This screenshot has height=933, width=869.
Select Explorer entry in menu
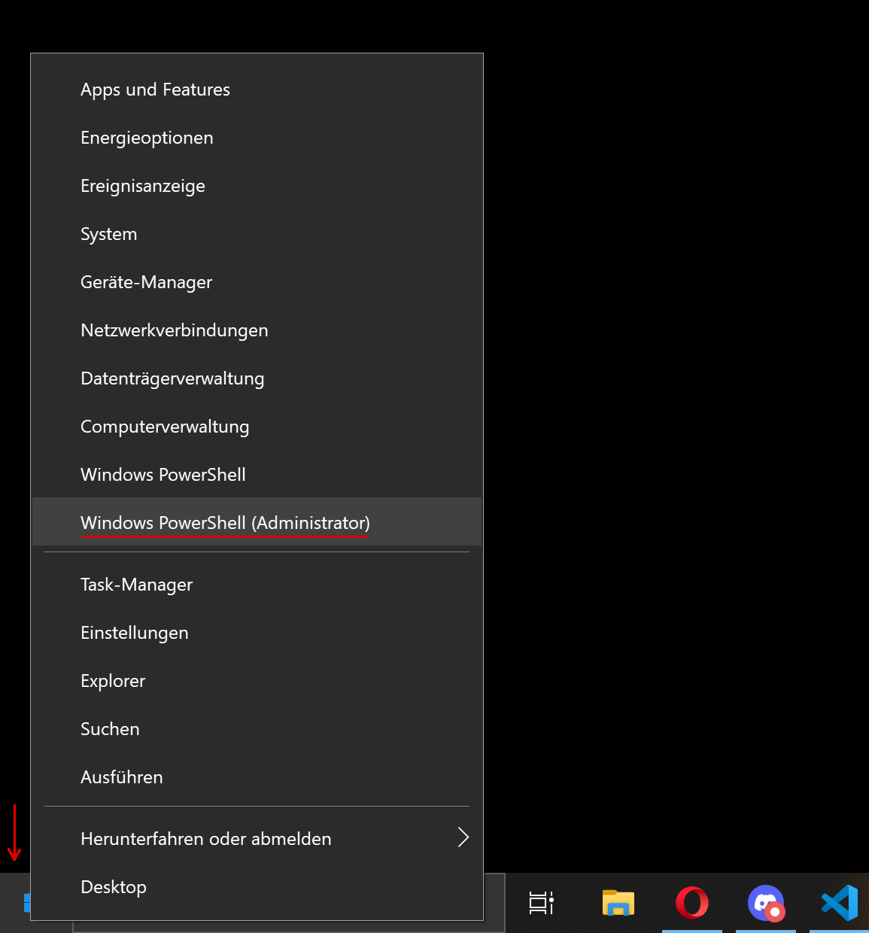pos(257,681)
